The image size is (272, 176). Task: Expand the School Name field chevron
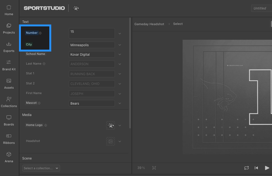[120, 54]
